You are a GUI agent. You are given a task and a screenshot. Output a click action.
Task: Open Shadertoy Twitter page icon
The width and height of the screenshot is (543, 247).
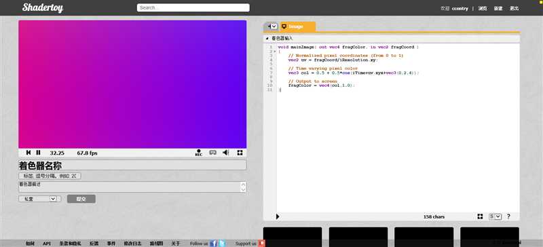[x=222, y=244]
